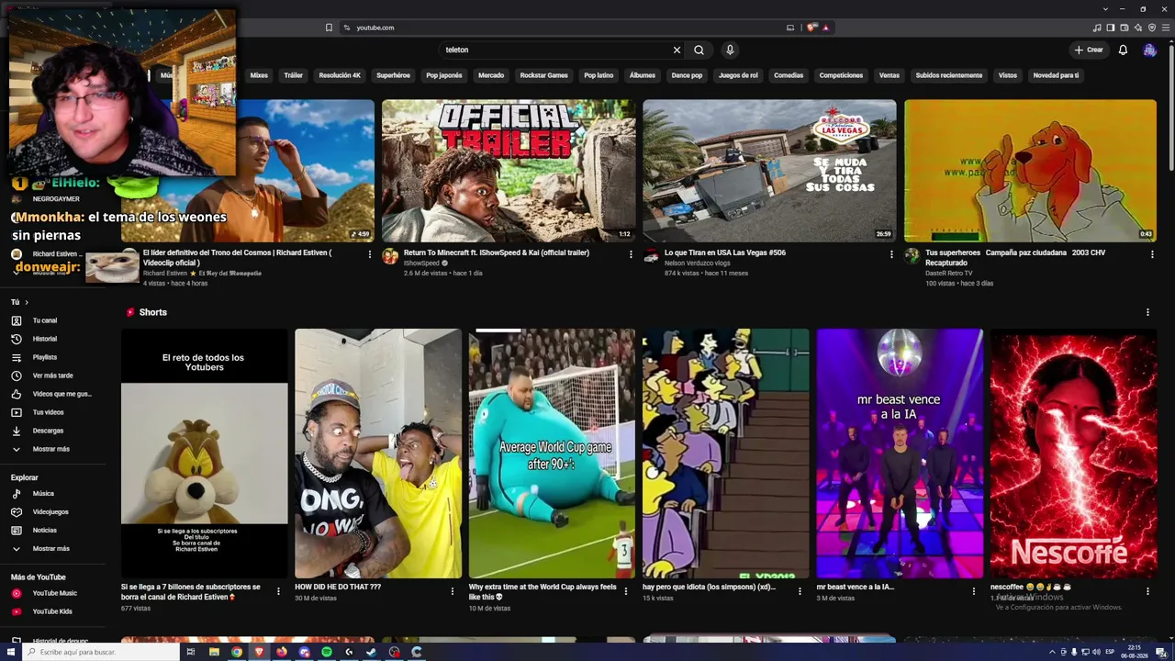The width and height of the screenshot is (1175, 661).
Task: Select the Tráiler filter chip
Action: tap(294, 75)
